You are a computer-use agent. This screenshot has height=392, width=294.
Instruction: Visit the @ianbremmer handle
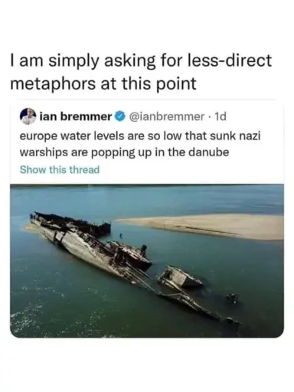coord(167,116)
